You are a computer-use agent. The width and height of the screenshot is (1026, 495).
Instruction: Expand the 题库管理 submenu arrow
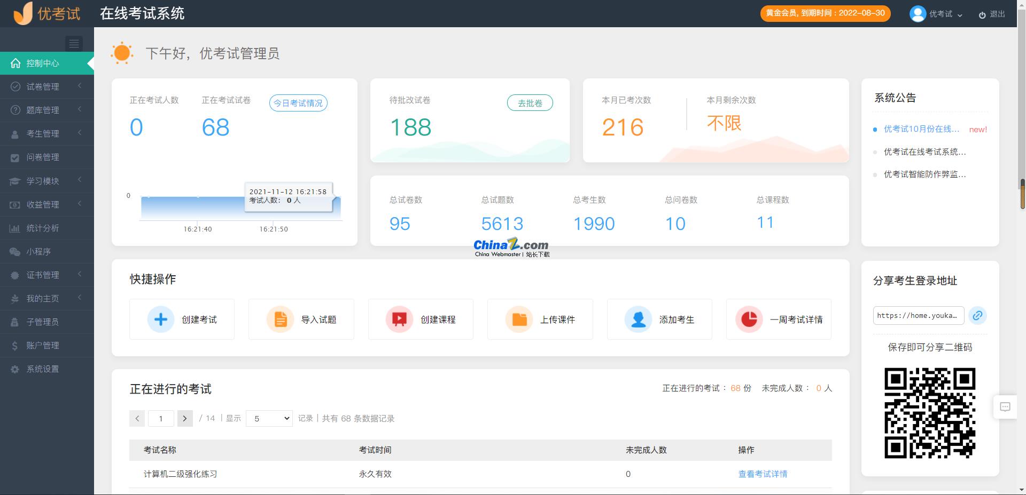[x=80, y=109]
